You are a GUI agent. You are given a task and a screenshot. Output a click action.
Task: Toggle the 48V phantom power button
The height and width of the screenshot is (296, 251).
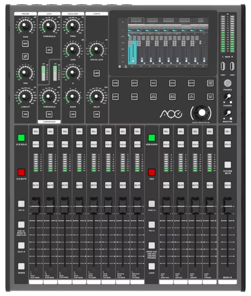[x=25, y=44]
